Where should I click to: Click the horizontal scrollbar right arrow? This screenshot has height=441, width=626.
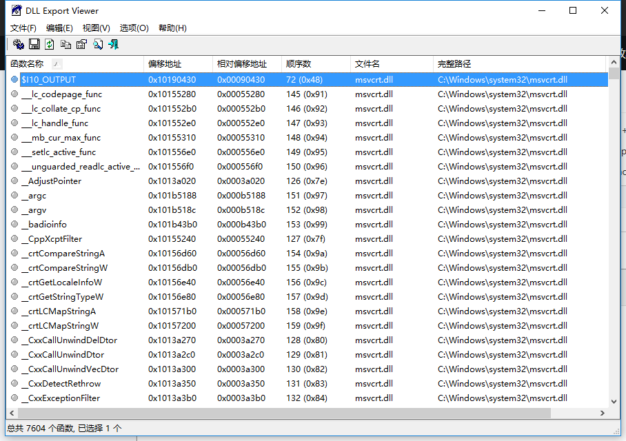603,413
